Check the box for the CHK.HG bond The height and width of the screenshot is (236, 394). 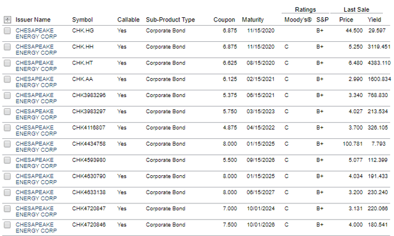click(7, 31)
